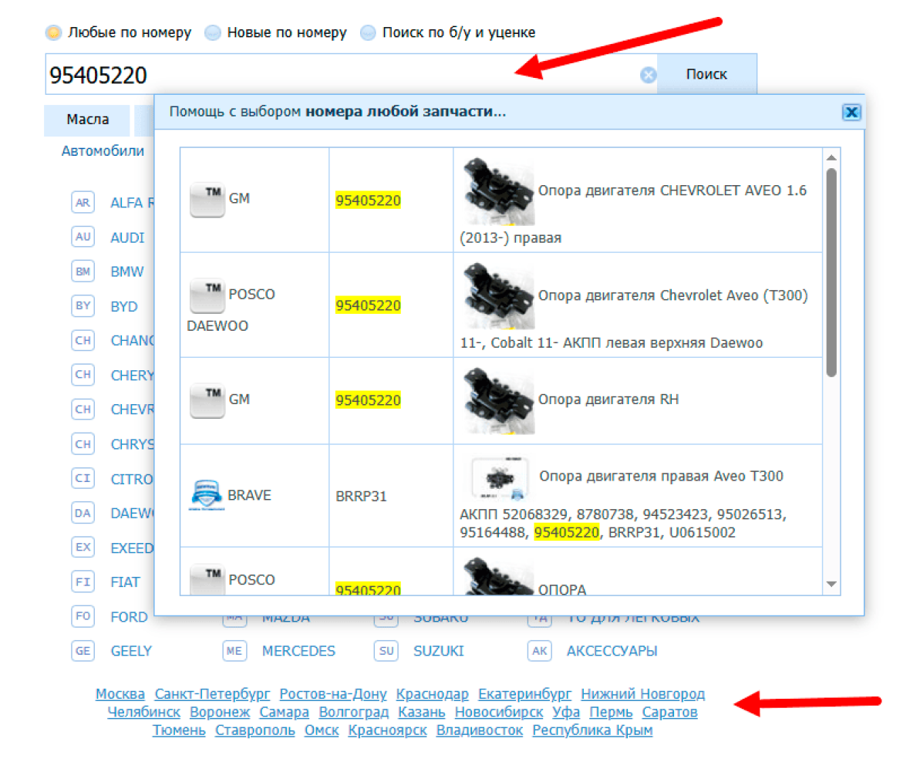Open the Краснодар city link
The height and width of the screenshot is (762, 910).
tap(433, 694)
